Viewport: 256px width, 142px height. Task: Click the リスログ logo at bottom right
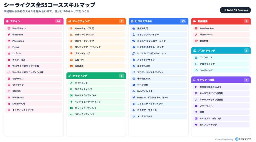pyautogui.click(x=243, y=139)
